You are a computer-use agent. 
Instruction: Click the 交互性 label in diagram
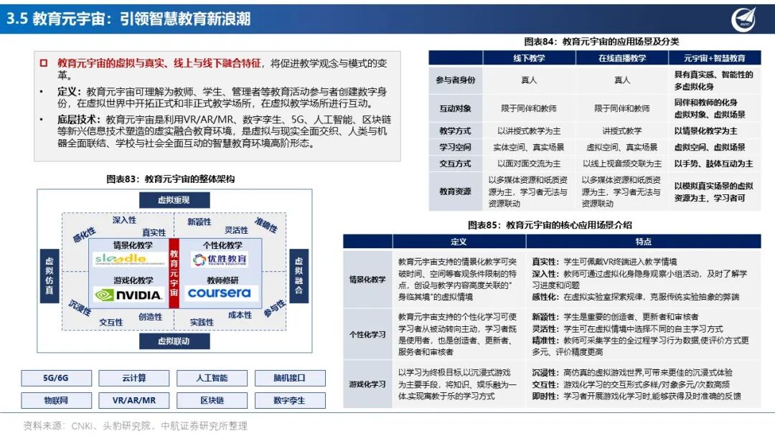pyautogui.click(x=111, y=322)
